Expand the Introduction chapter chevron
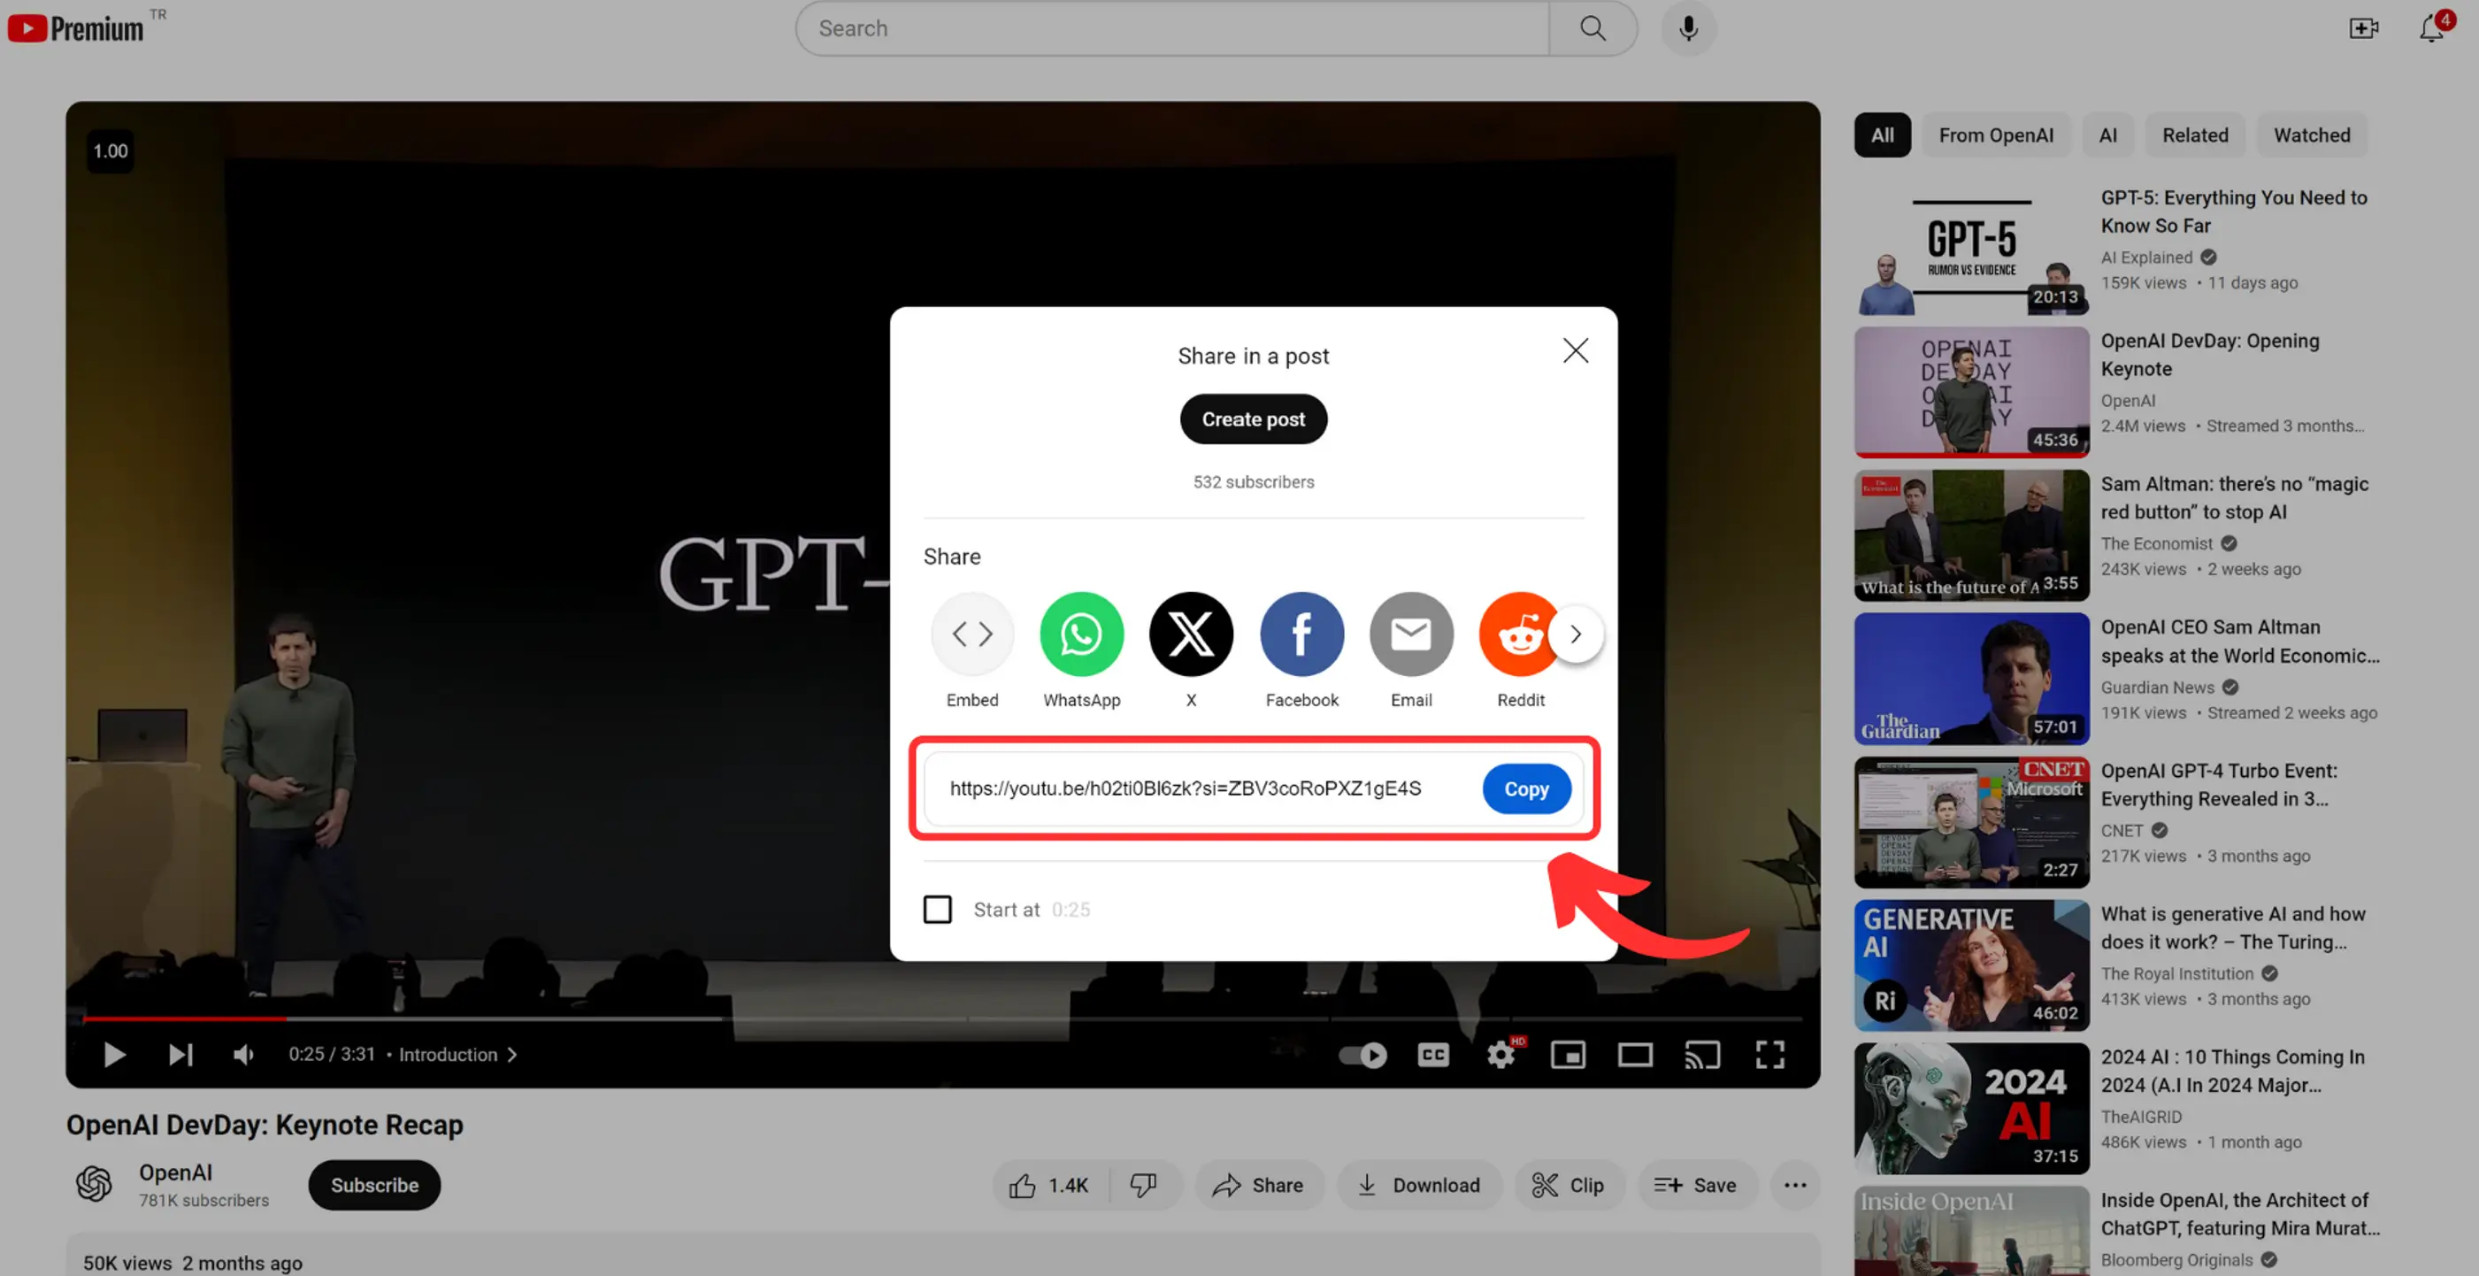Screen dimensions: 2479x1276 pyautogui.click(x=513, y=1054)
